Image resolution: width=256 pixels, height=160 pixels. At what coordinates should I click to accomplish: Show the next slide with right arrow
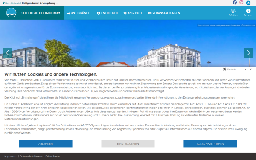(x=248, y=53)
